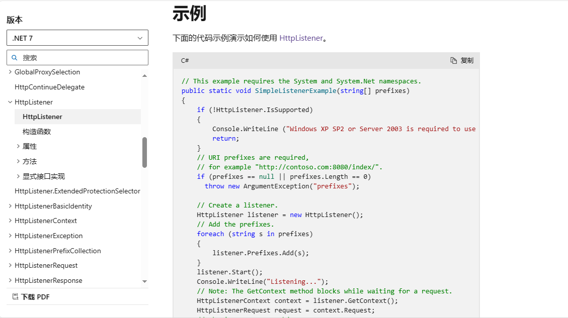Expand the GlobalProxySelection tree node
This screenshot has height=318, width=568.
coord(10,72)
